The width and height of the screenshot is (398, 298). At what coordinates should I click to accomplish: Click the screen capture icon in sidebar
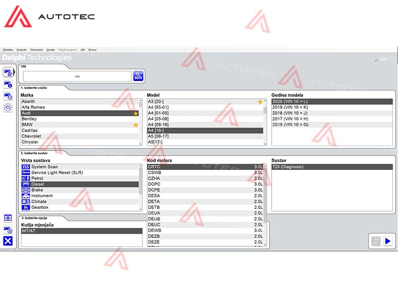(x=8, y=218)
